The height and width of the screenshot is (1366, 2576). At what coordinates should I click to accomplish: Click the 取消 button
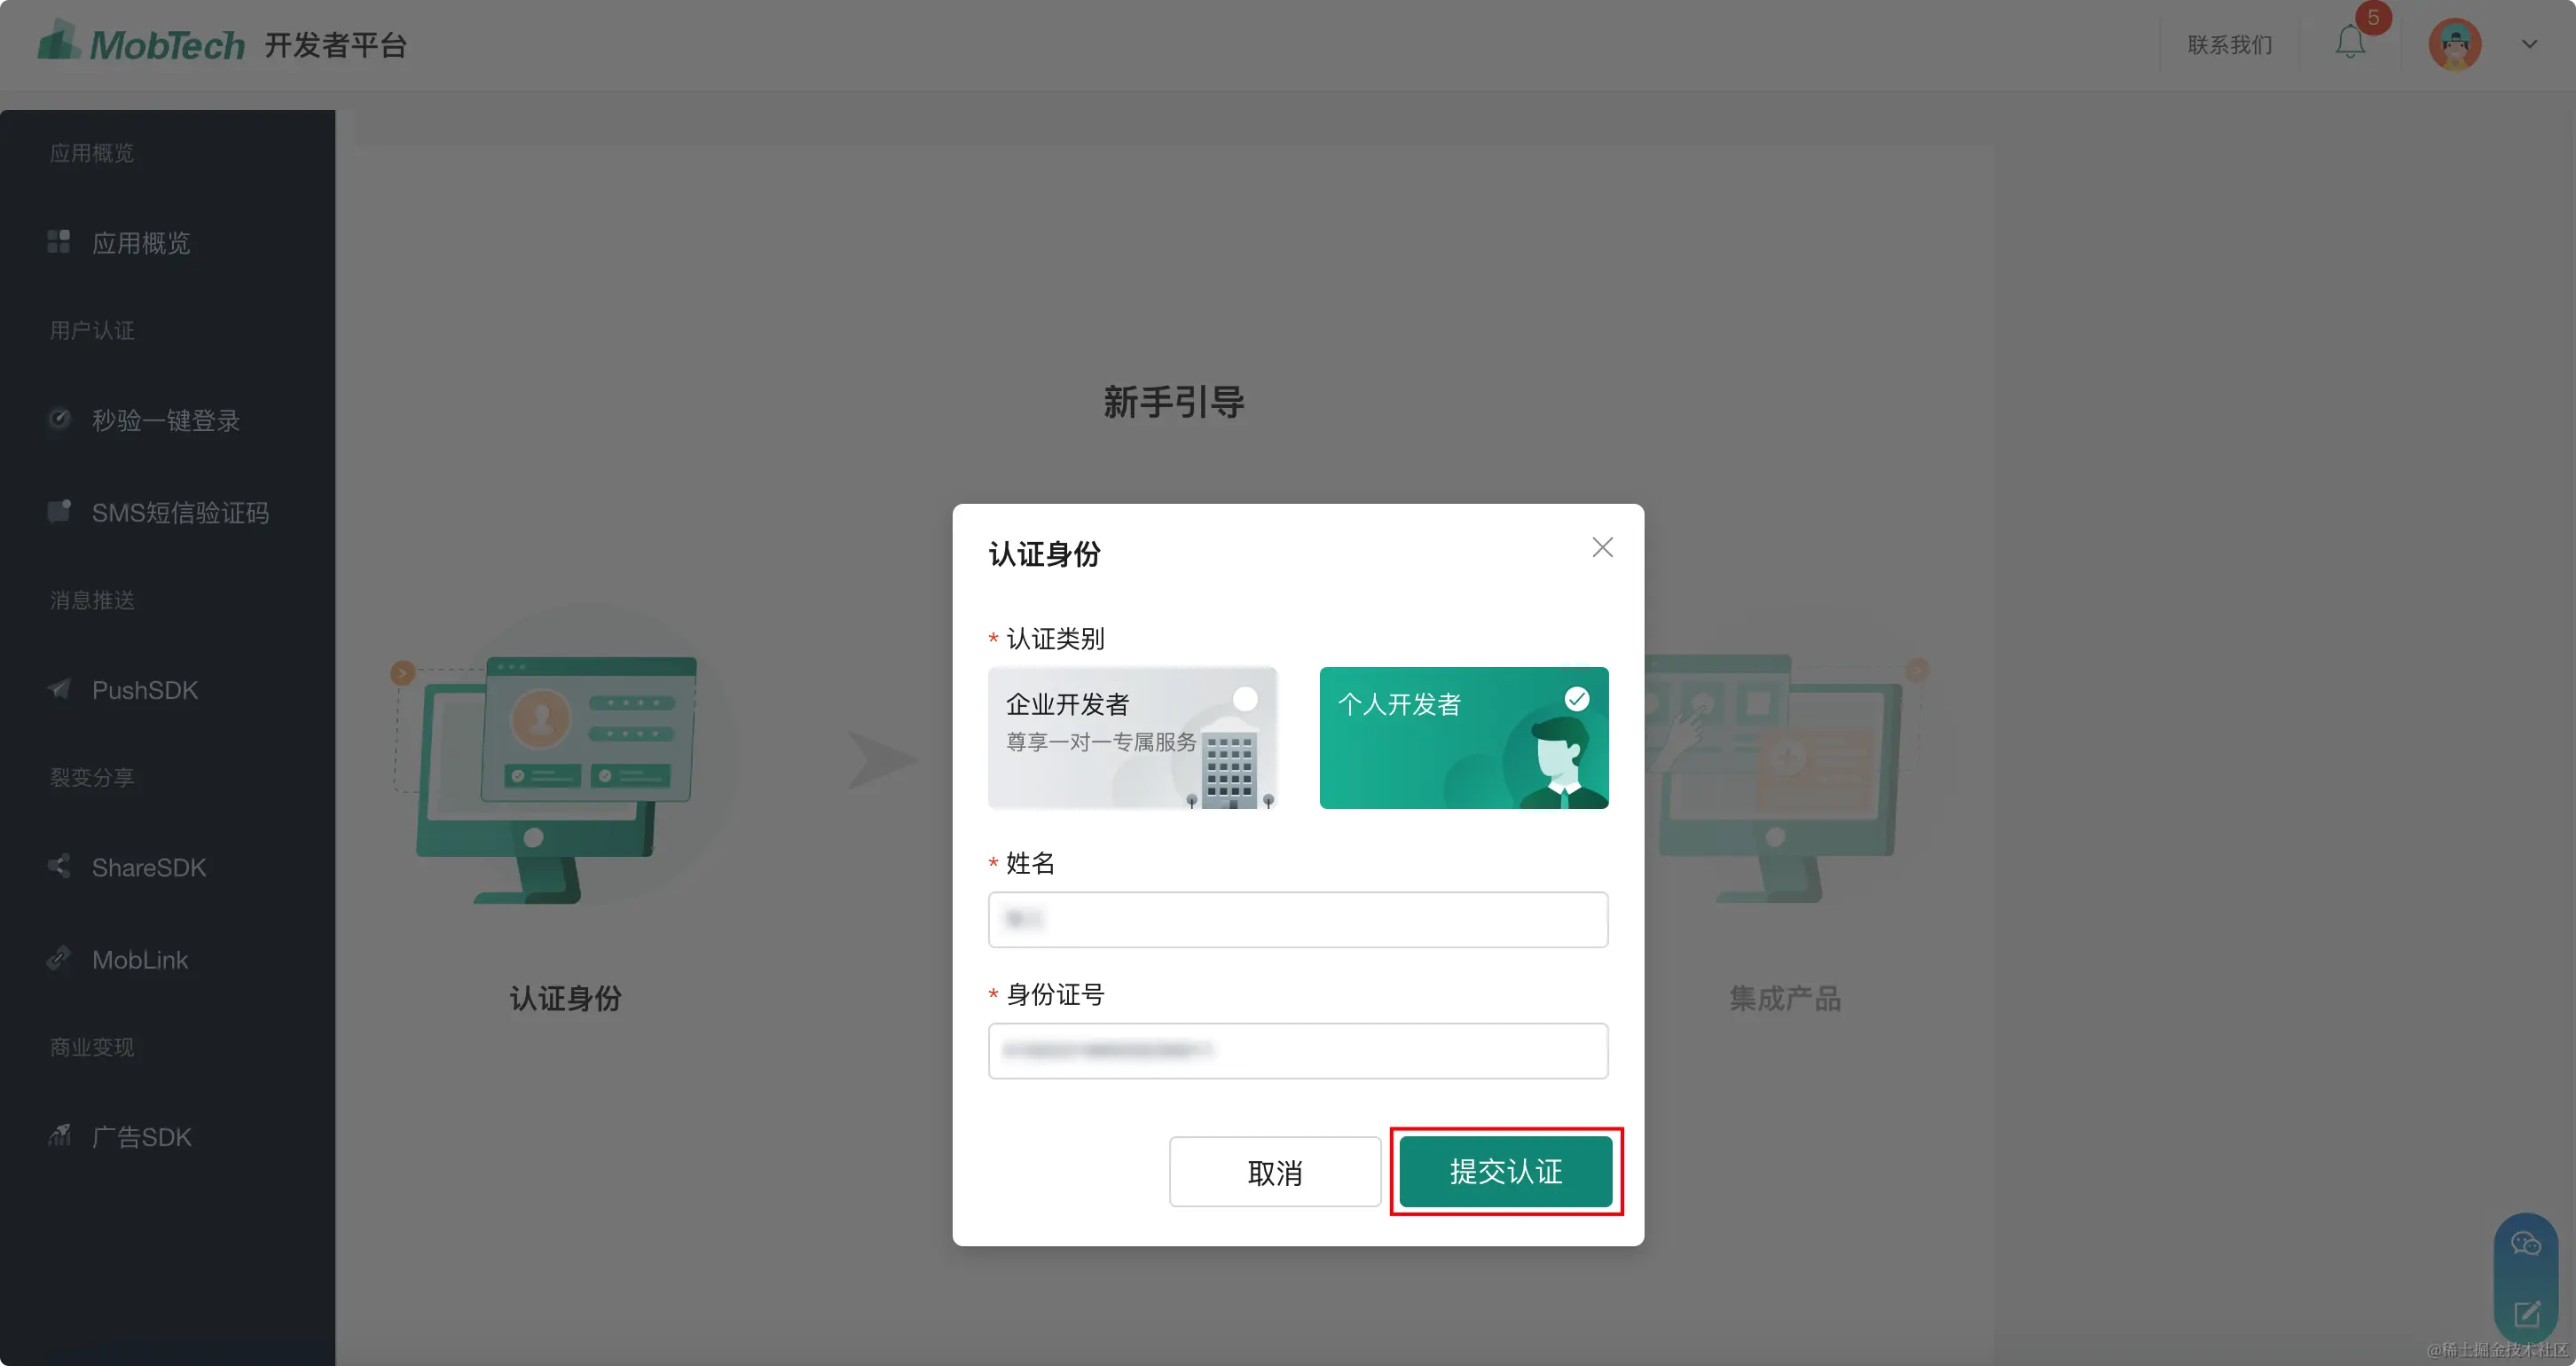tap(1274, 1172)
